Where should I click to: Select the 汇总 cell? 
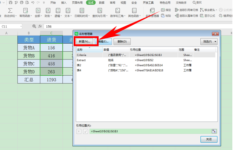coord(29,80)
